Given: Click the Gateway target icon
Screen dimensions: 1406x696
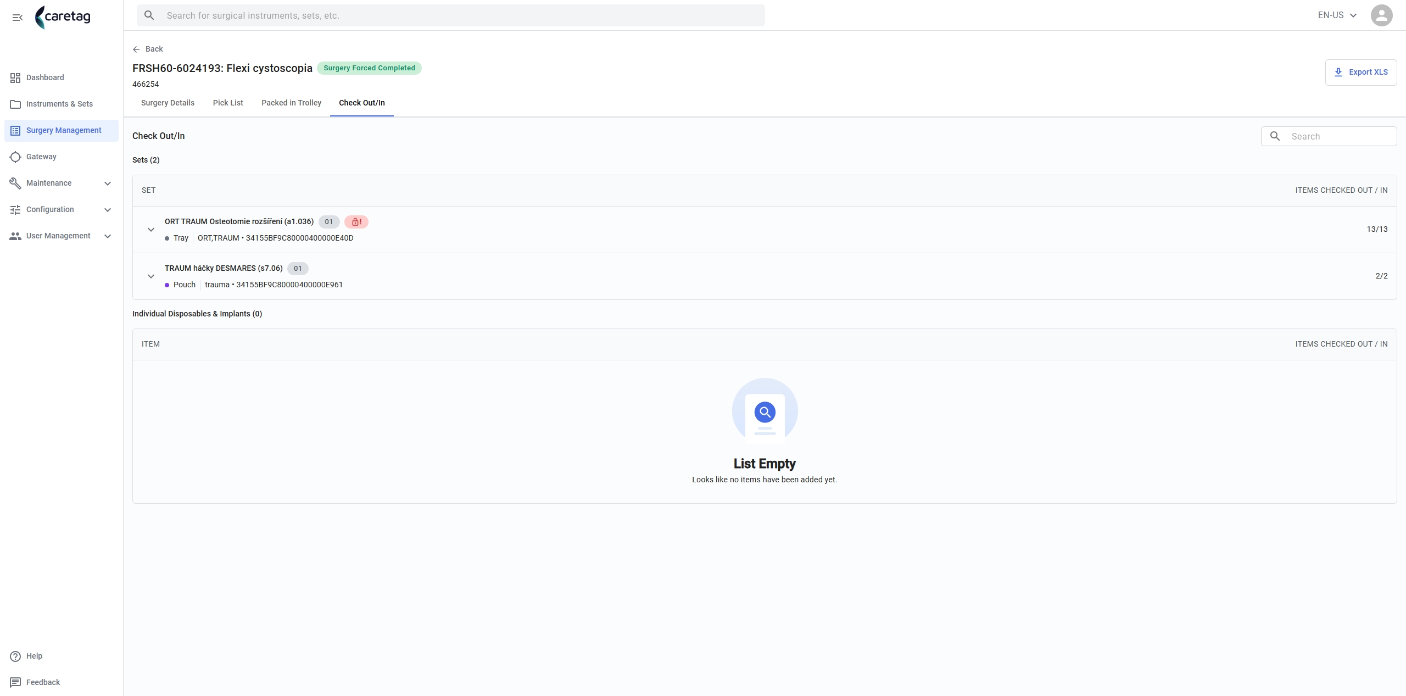Looking at the screenshot, I should [15, 157].
